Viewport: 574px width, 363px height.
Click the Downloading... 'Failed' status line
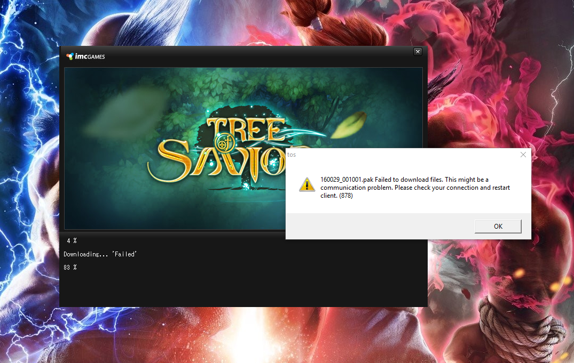point(100,254)
